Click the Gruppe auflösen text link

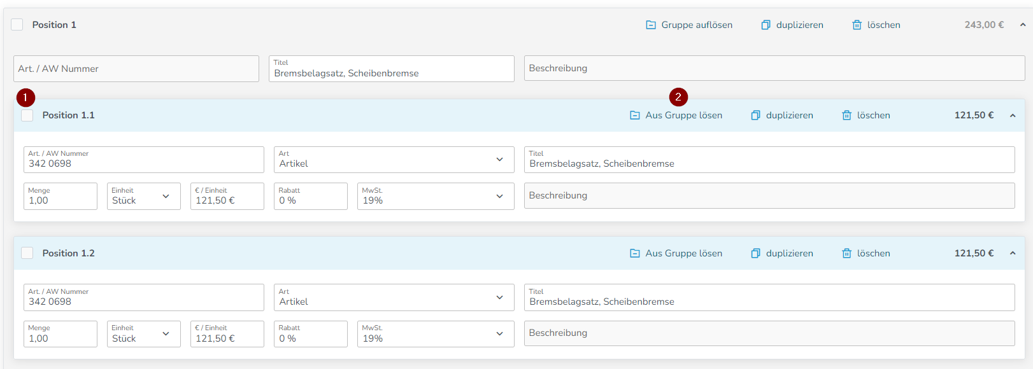point(697,25)
